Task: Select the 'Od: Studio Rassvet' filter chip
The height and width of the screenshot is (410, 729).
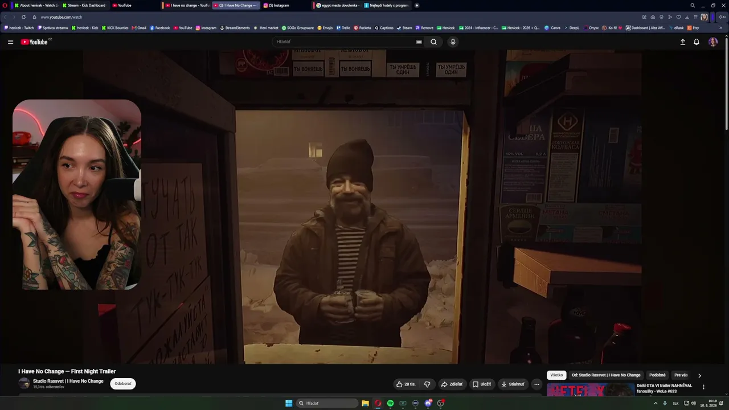Action: tap(606, 375)
